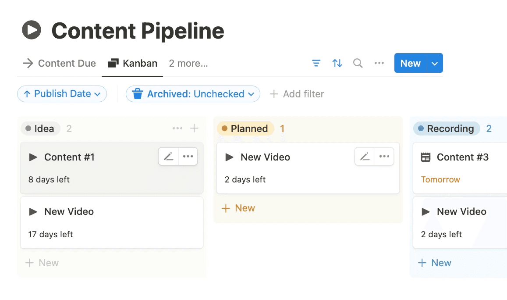Image resolution: width=507 pixels, height=300 pixels.
Task: Open the three-dot menu on Content #1 card
Action: 188,157
